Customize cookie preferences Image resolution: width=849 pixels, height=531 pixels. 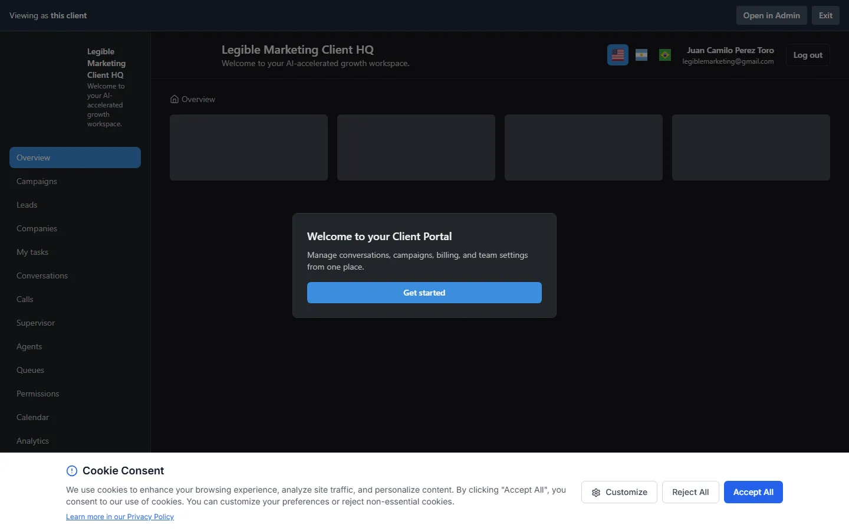[619, 492]
